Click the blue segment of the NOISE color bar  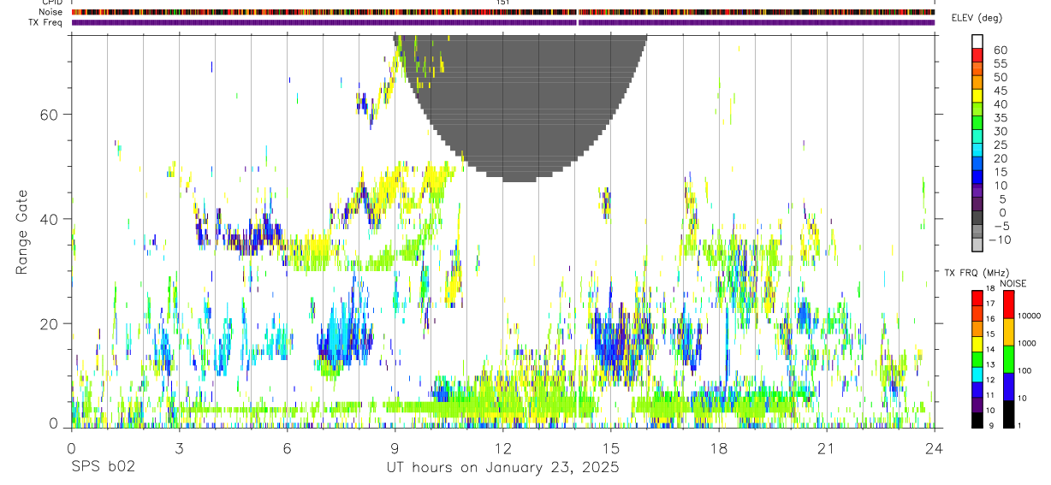pos(1009,387)
